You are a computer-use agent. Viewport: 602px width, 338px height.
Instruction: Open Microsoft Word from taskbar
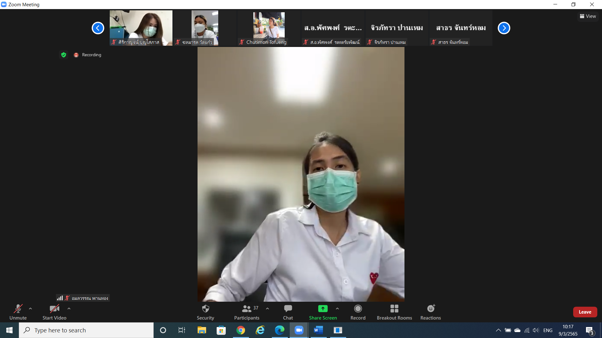coord(318,330)
